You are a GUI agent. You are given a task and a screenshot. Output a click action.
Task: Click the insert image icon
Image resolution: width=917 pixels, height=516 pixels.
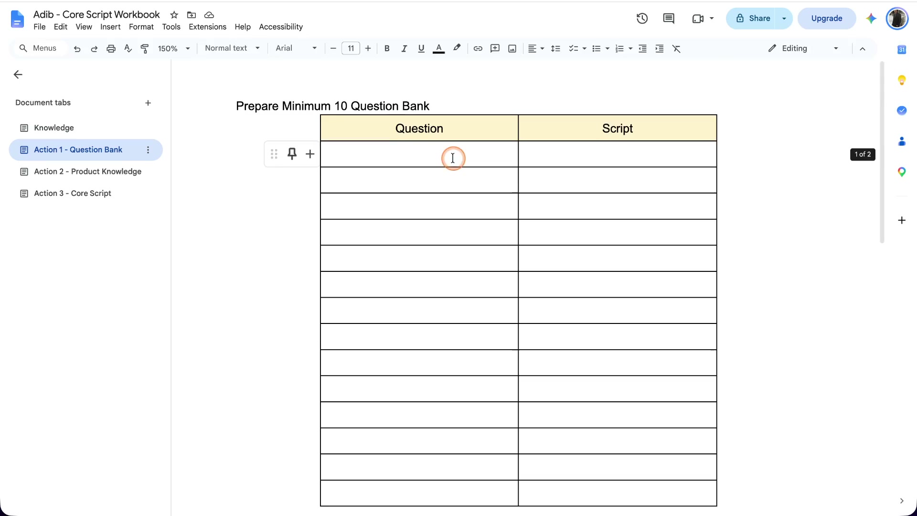512,48
